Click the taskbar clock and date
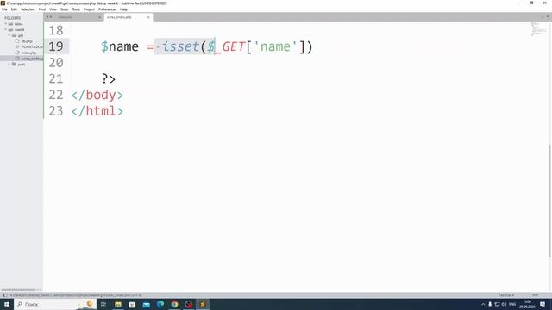 click(527, 304)
